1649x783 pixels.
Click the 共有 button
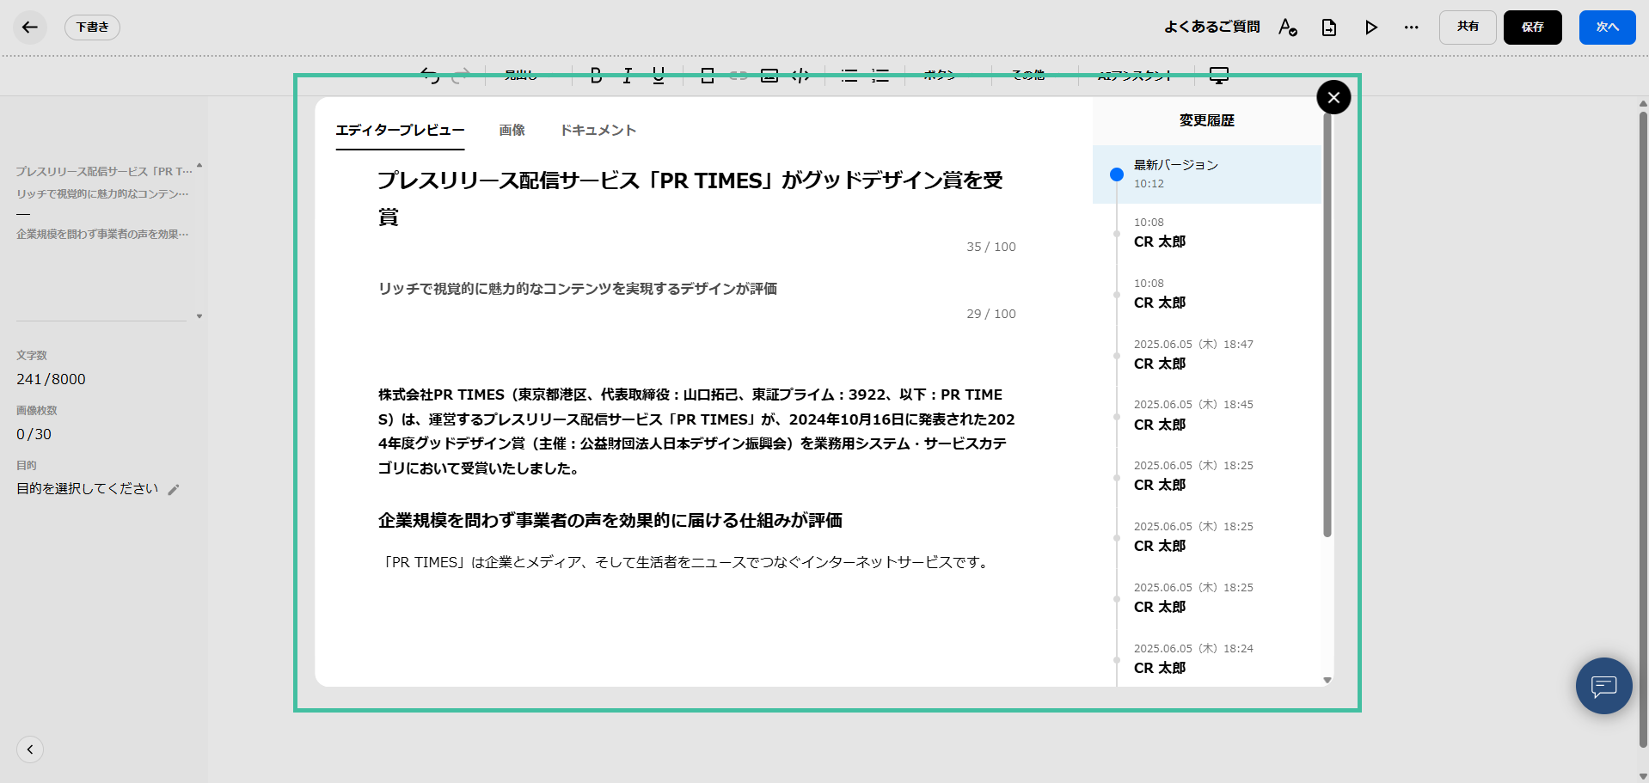pyautogui.click(x=1468, y=28)
